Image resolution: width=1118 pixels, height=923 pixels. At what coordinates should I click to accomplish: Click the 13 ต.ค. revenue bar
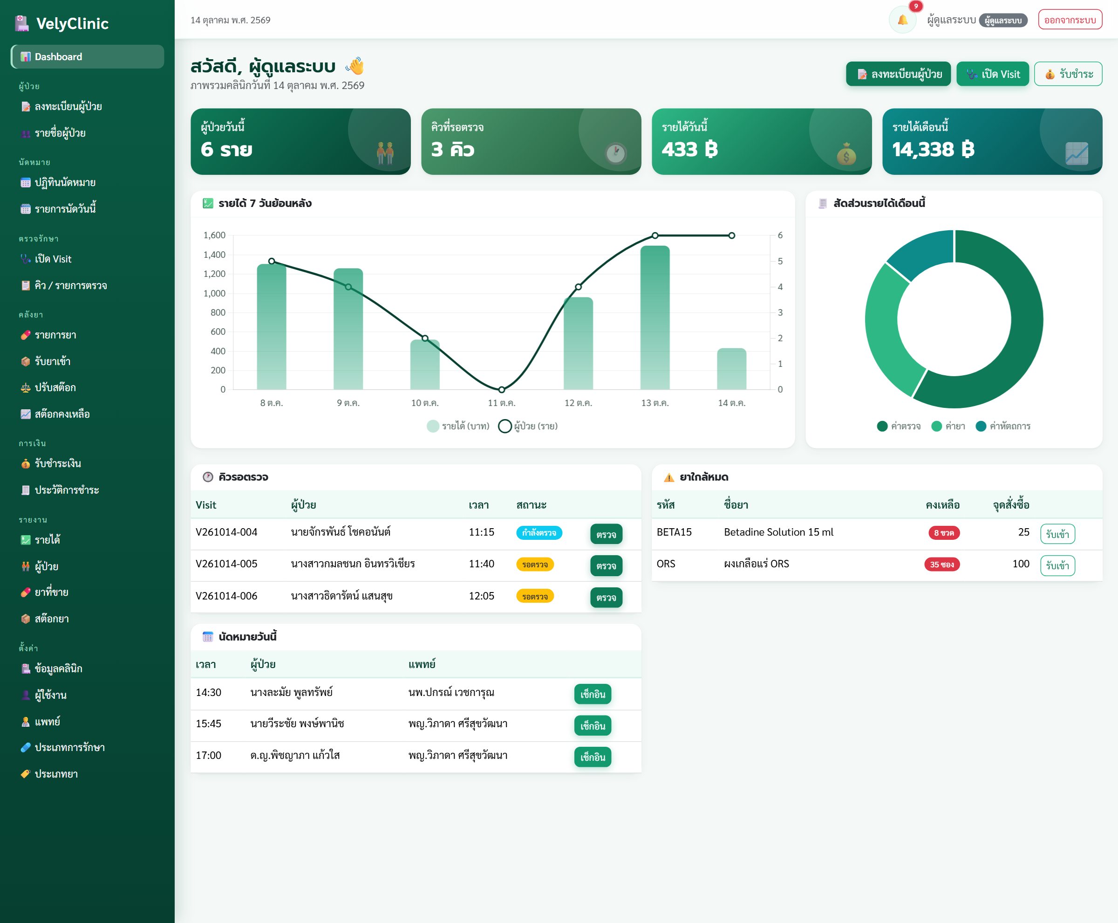(654, 317)
